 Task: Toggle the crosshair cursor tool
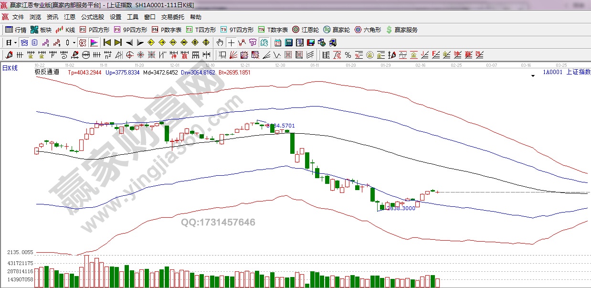[x=231, y=43]
